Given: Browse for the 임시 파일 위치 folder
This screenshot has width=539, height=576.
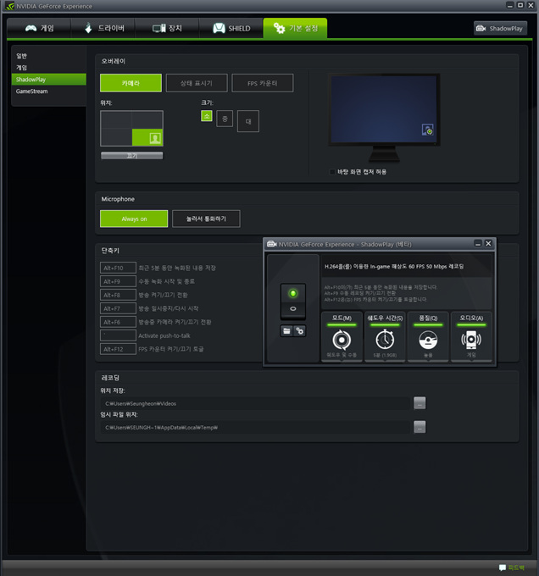Looking at the screenshot, I should coord(420,427).
